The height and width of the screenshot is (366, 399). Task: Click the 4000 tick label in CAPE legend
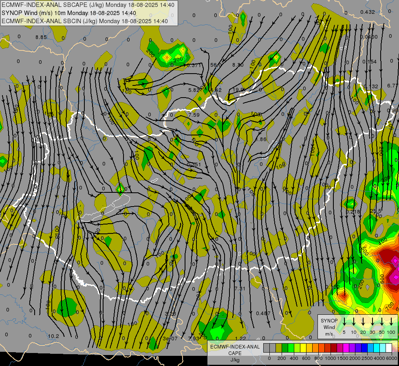coord(379,358)
